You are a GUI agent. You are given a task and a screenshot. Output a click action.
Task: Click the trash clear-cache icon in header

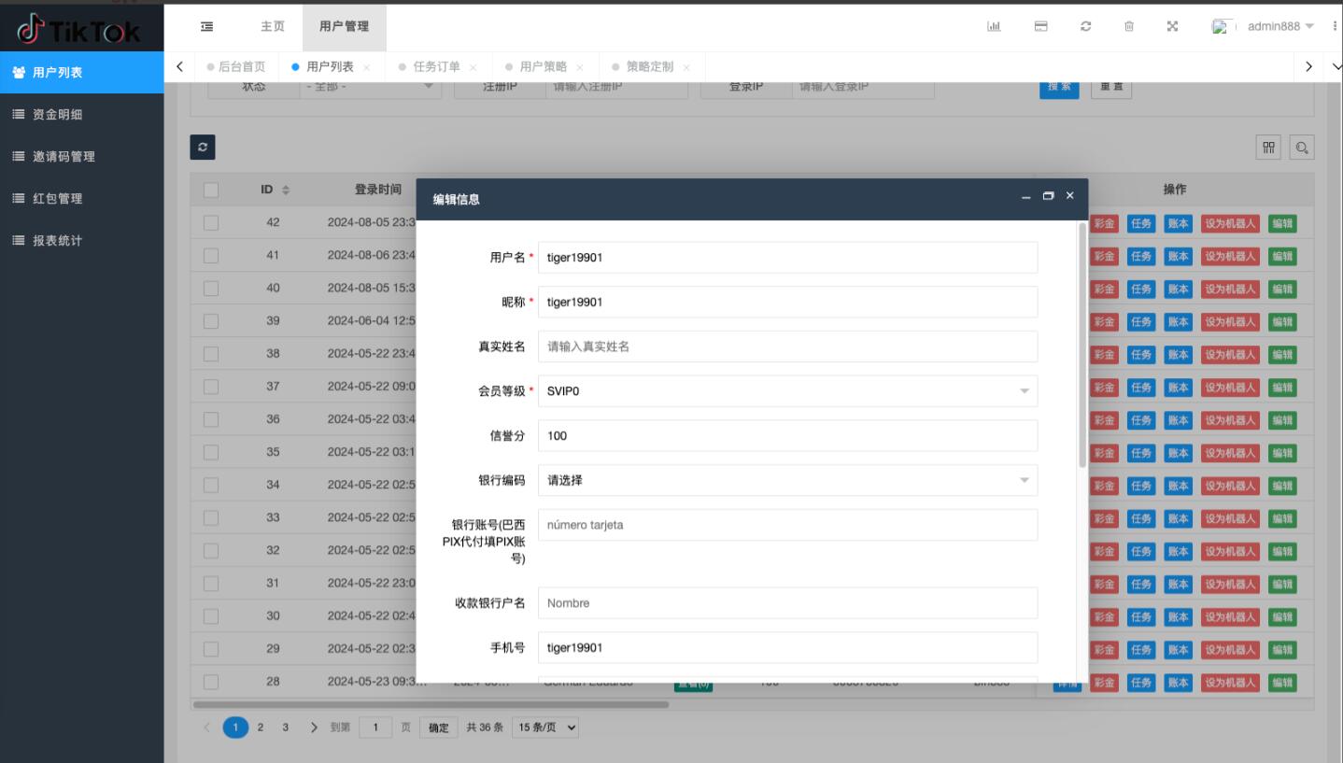pyautogui.click(x=1129, y=26)
